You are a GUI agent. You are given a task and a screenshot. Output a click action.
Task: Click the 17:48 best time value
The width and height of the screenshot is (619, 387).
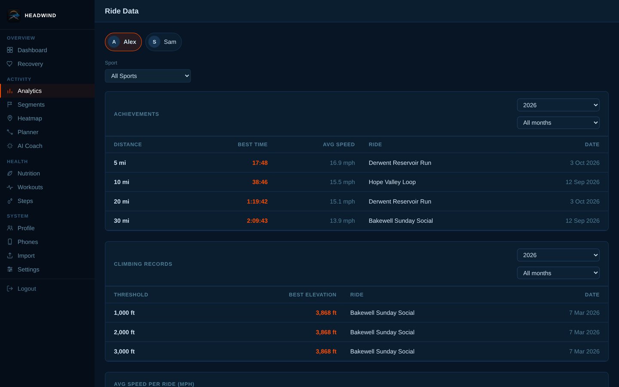tap(260, 163)
